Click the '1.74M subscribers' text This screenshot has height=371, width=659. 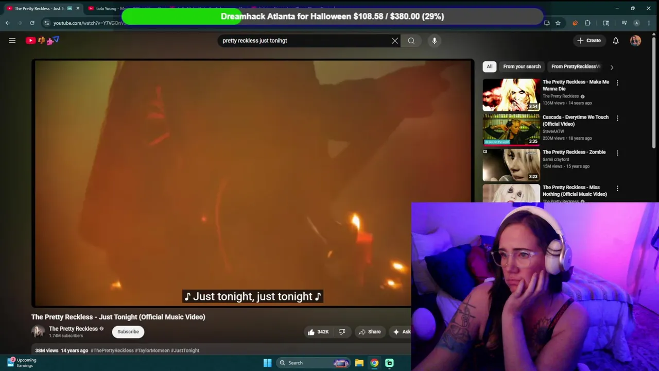pyautogui.click(x=66, y=336)
